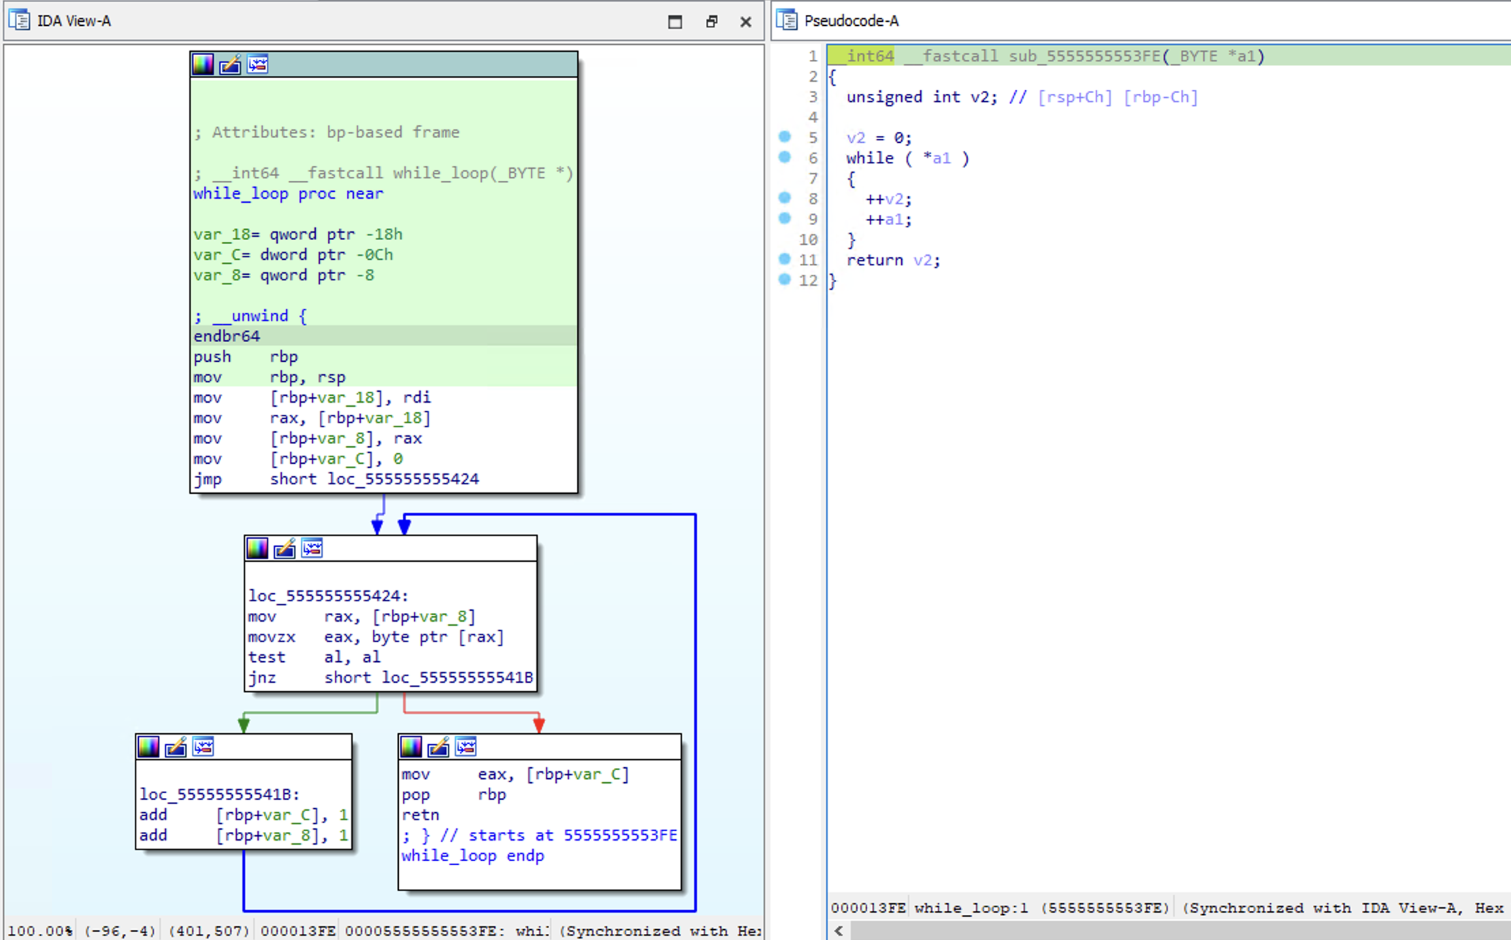This screenshot has width=1511, height=940.
Task: Click 'mov rbp, rsp' instruction
Action: coord(270,377)
